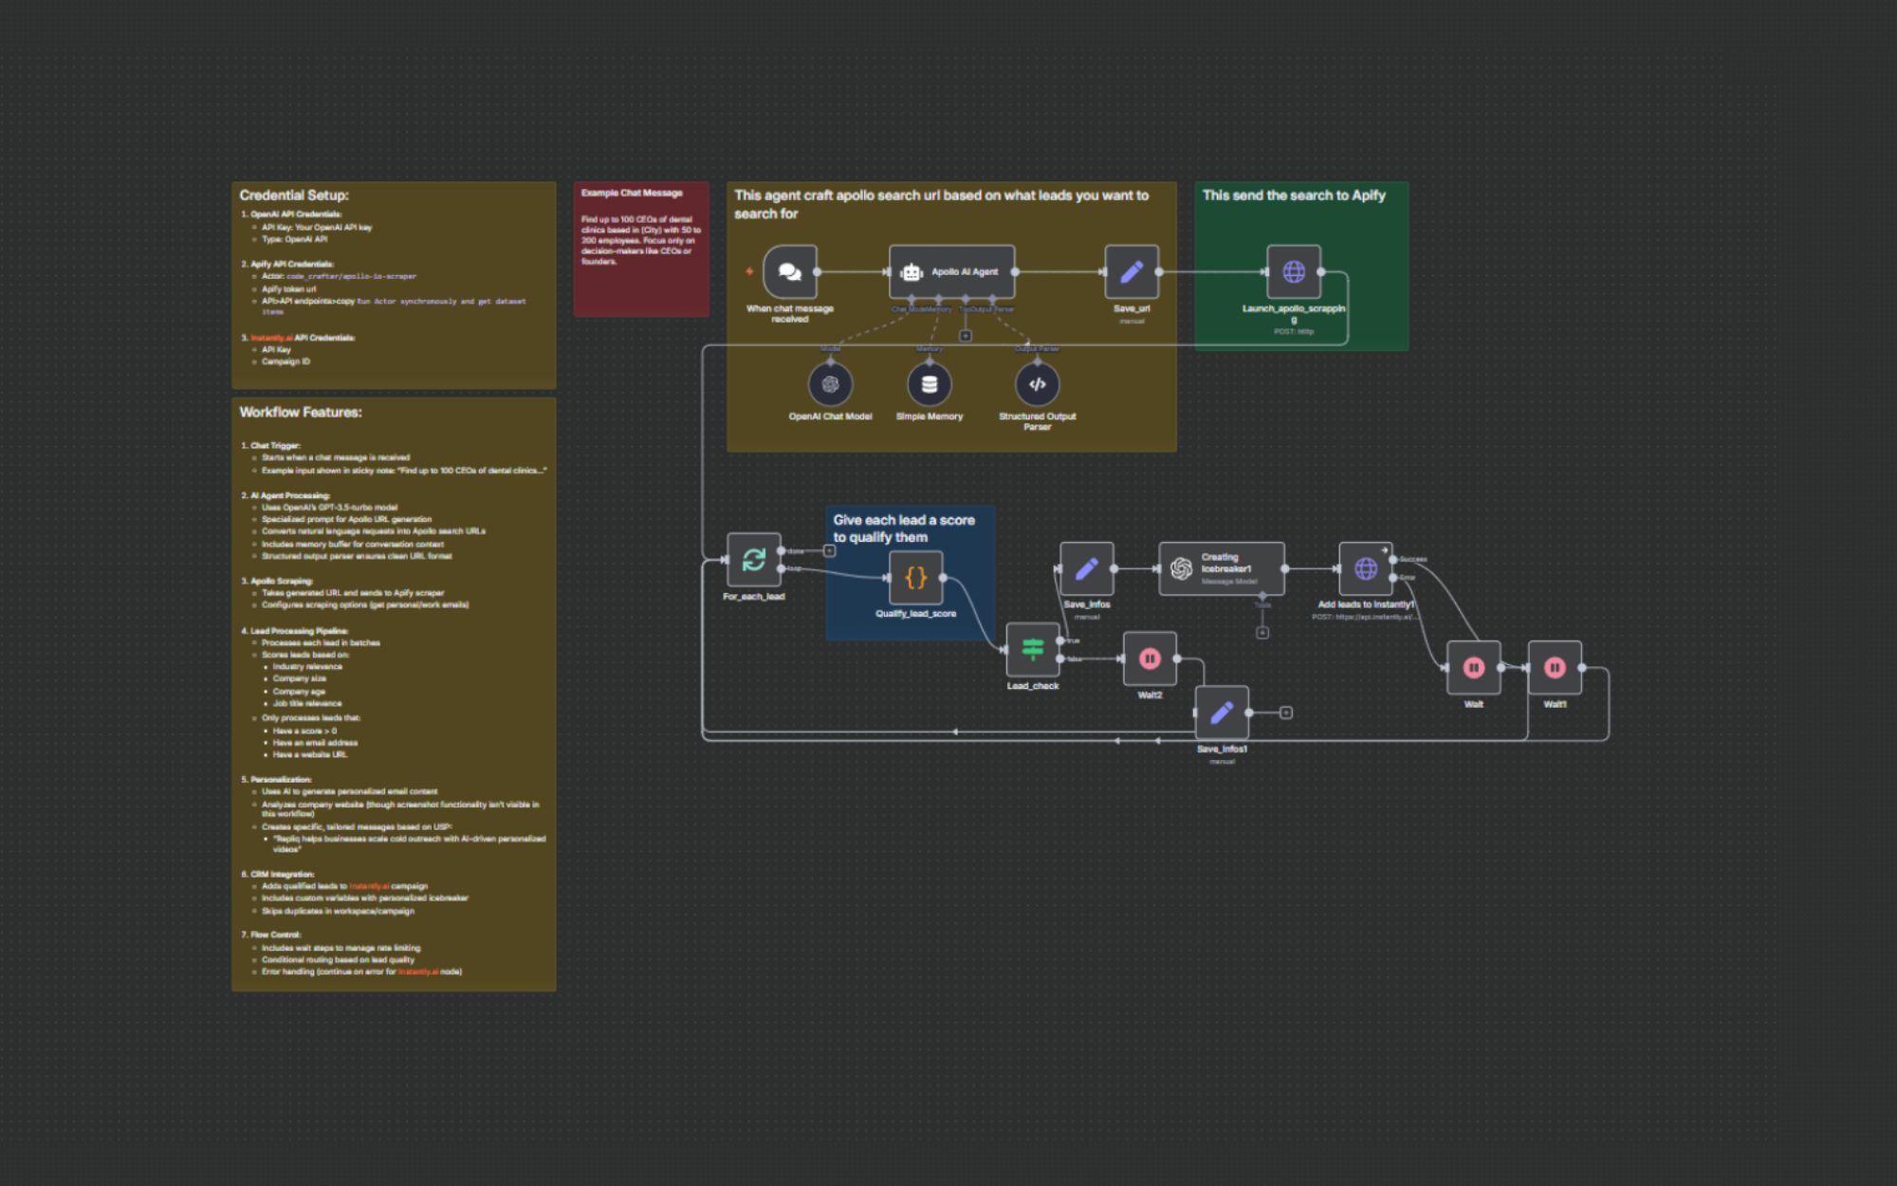Add a node on For_each_lead done output
Screen dimensions: 1897x1186
coord(829,550)
